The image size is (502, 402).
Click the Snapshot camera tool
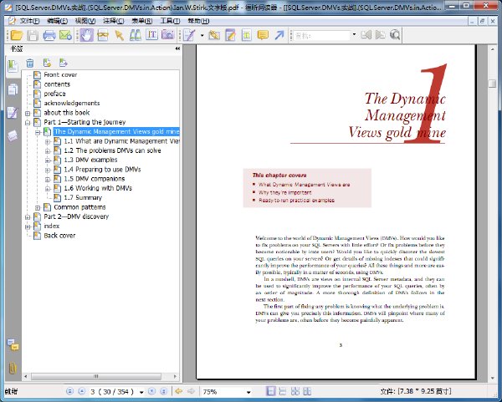coord(168,35)
